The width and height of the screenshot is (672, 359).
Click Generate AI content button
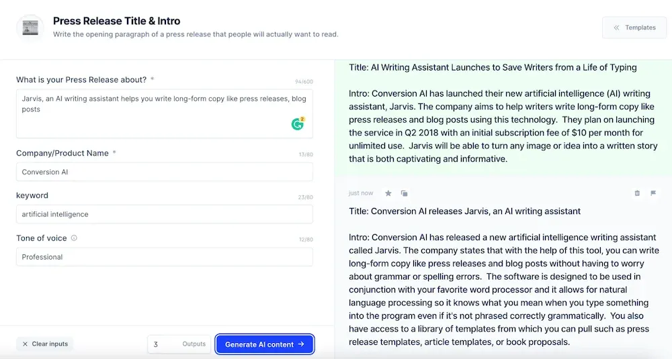coord(264,344)
